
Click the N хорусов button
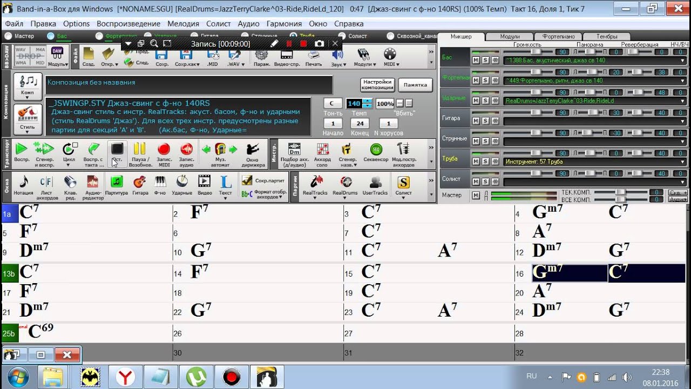388,124
